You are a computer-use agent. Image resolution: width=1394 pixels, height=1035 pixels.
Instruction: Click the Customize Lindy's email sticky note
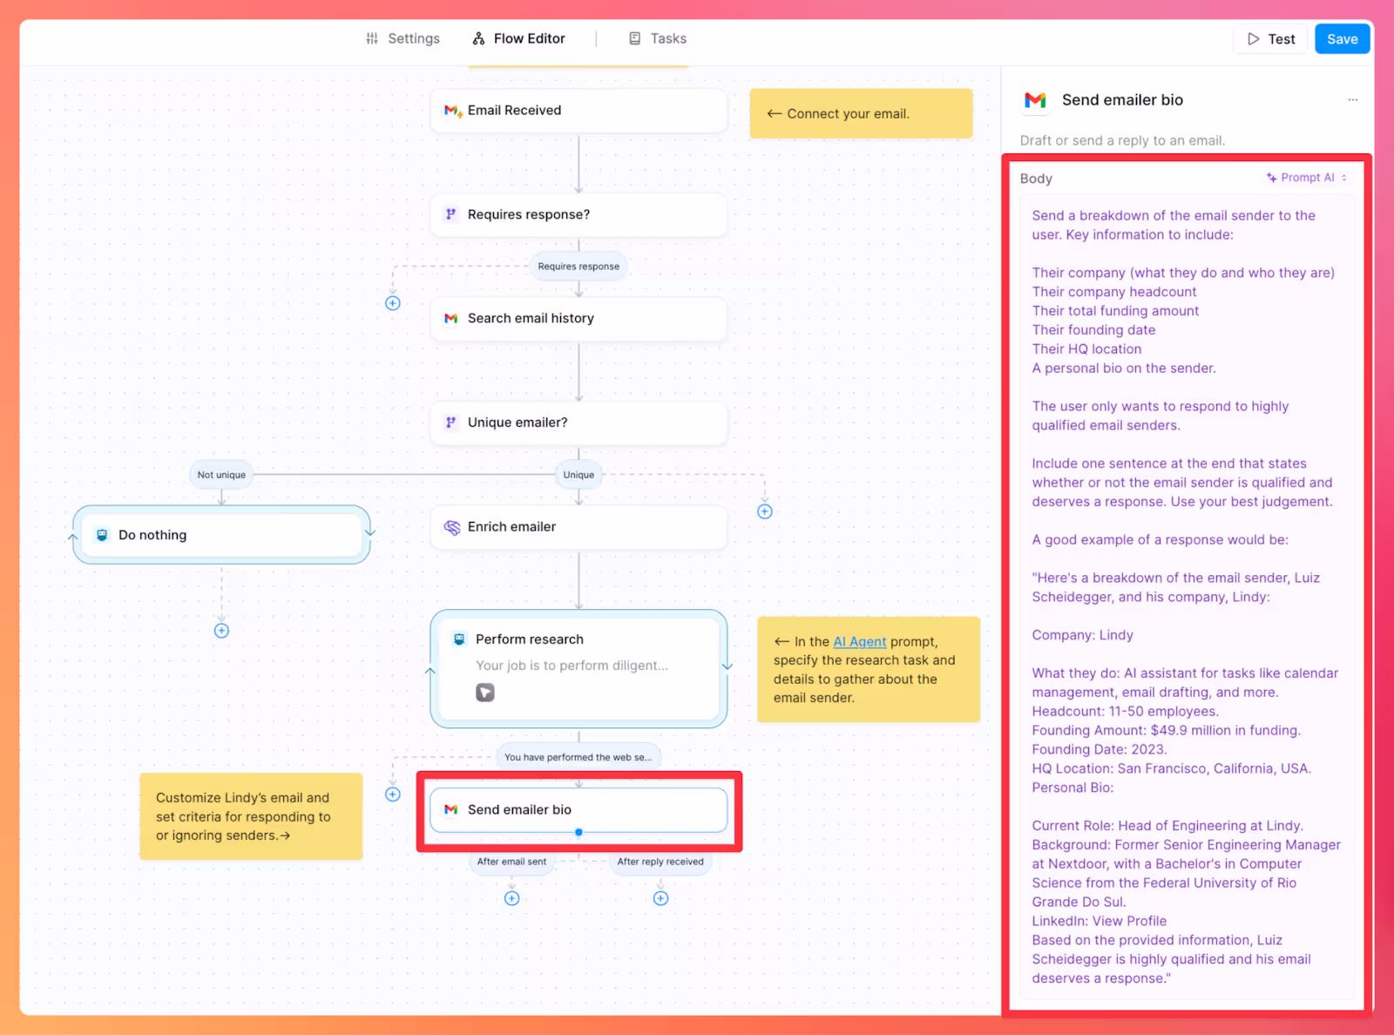pyautogui.click(x=251, y=816)
